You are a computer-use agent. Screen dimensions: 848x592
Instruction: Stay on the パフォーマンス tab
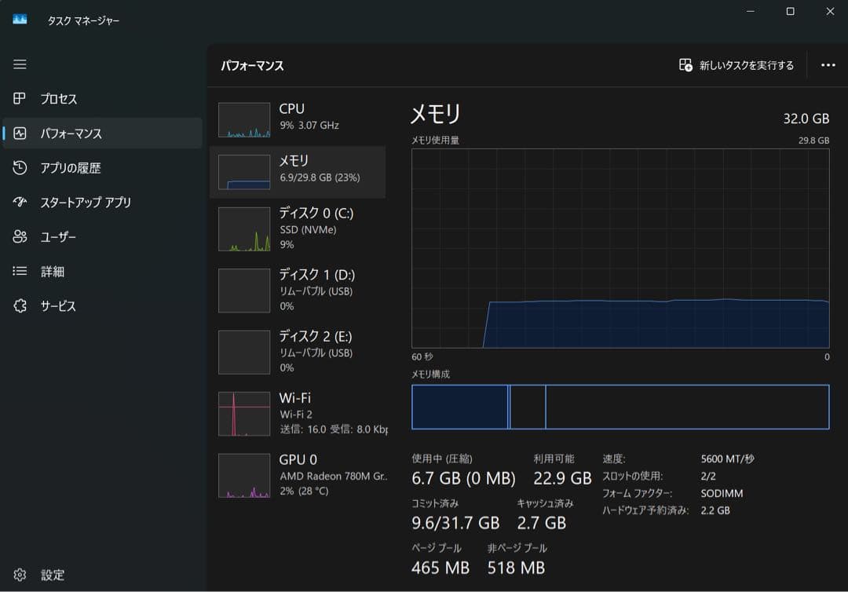(x=63, y=133)
